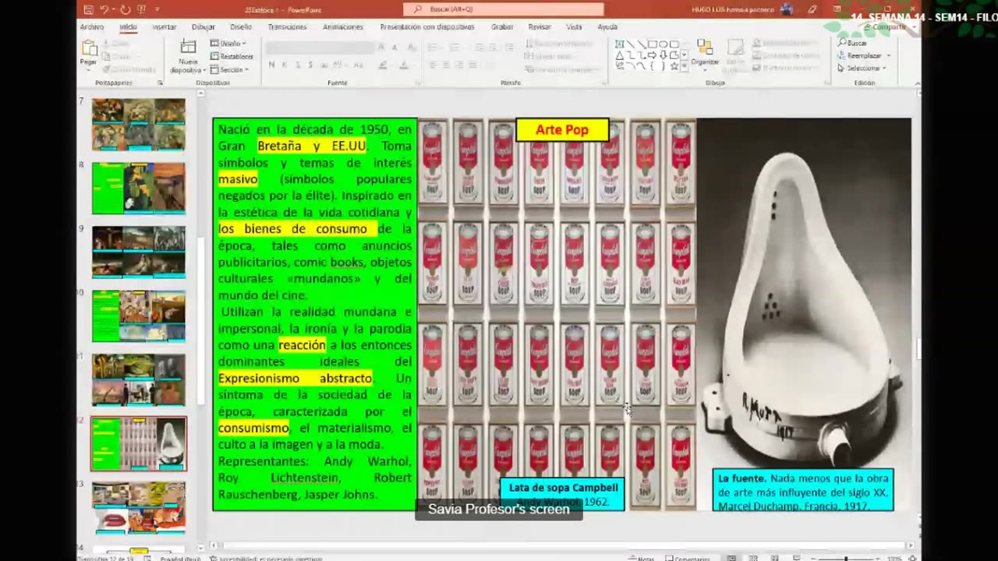The height and width of the screenshot is (561, 998).
Task: Select slide 9 thumbnail
Action: [x=139, y=252]
